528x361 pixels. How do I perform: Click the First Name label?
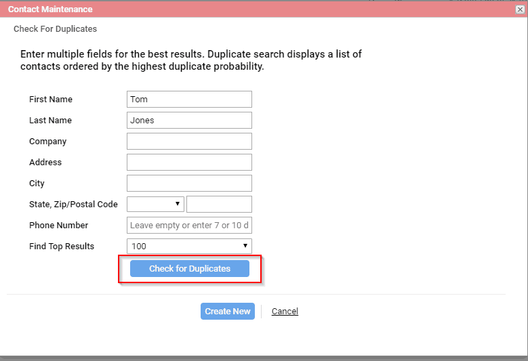(51, 100)
